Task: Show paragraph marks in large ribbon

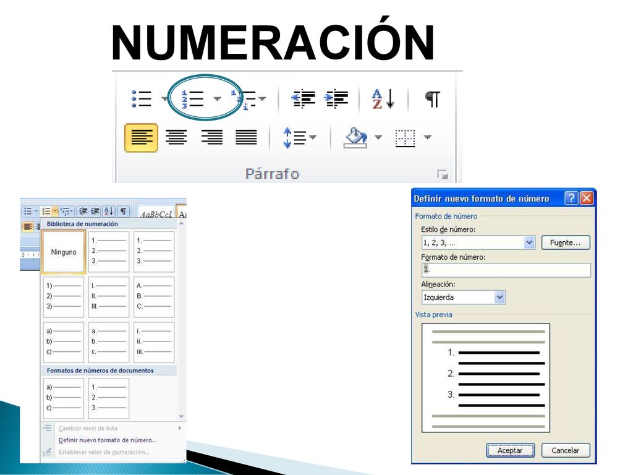Action: [433, 99]
